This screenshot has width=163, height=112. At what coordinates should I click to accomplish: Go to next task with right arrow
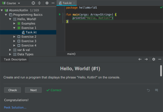click(x=146, y=59)
